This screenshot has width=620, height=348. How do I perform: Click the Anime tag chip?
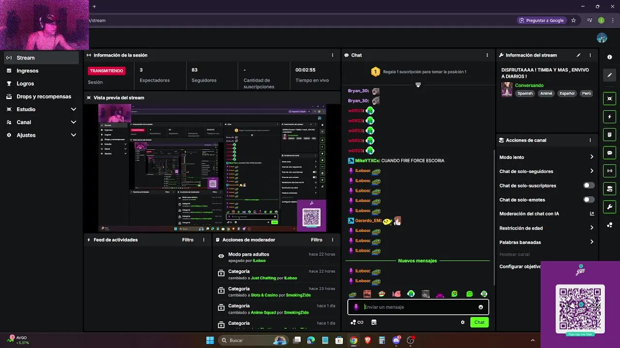546,94
